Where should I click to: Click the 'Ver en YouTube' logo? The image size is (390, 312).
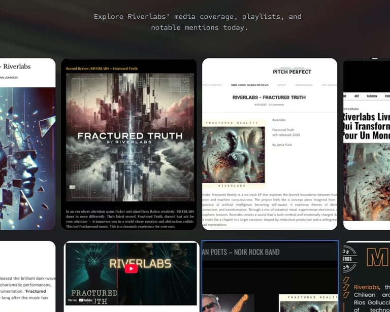[x=85, y=300]
